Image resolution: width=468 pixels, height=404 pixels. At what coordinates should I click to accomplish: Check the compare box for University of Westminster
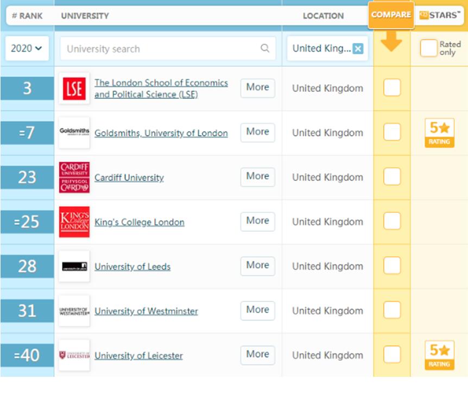tap(392, 310)
